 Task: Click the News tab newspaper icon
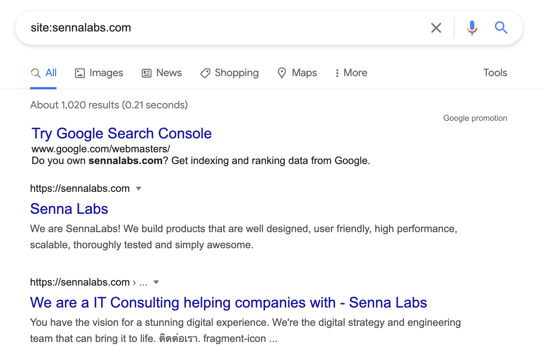tap(147, 73)
